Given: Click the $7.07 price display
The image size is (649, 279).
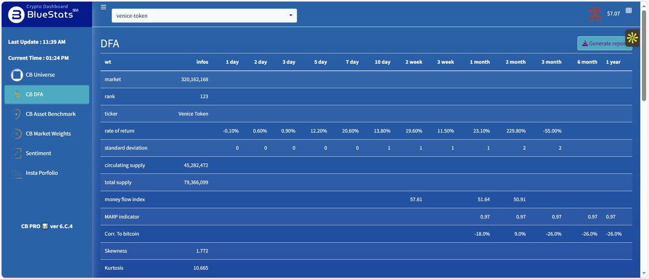Looking at the screenshot, I should click(x=613, y=14).
